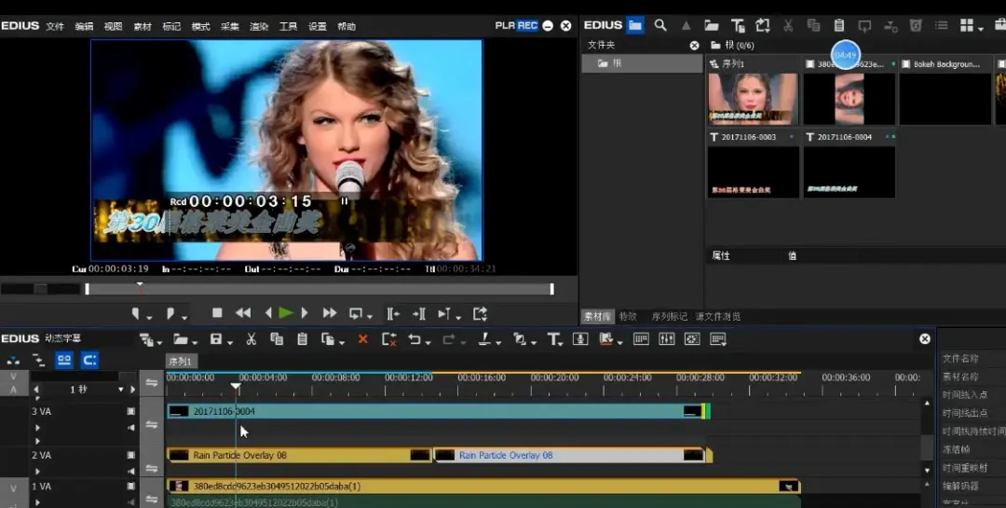Viewport: 1006px width, 508px height.
Task: Click the Fast Forward button in the player
Action: pyautogui.click(x=330, y=313)
